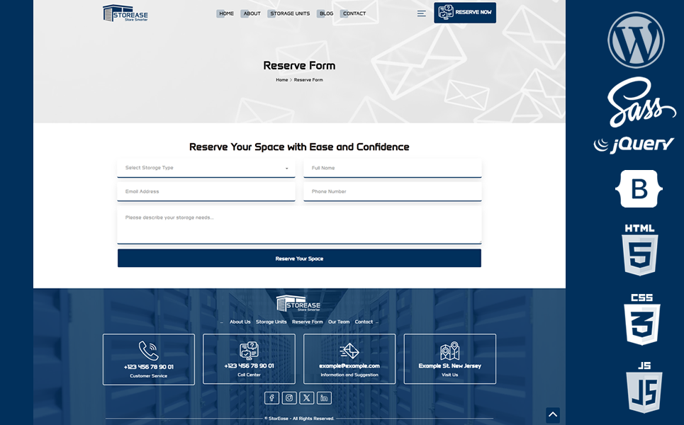Viewport: 684px width, 425px height.
Task: Go to the Blog menu item
Action: 325,13
